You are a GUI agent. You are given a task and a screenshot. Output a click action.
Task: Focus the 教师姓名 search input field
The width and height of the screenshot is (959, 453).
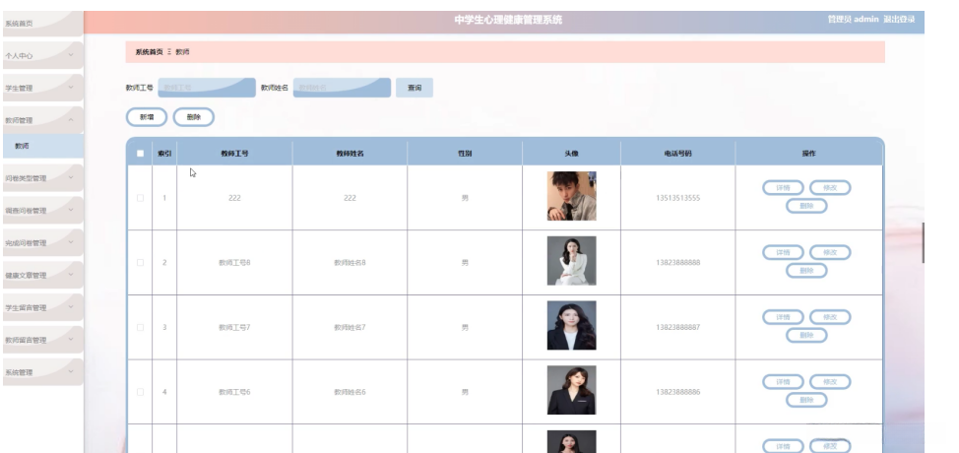[x=342, y=88]
